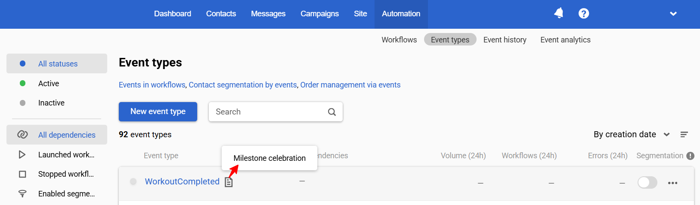The width and height of the screenshot is (700, 205).
Task: Click the WorkoutCompleted description document icon
Action: pos(229,182)
